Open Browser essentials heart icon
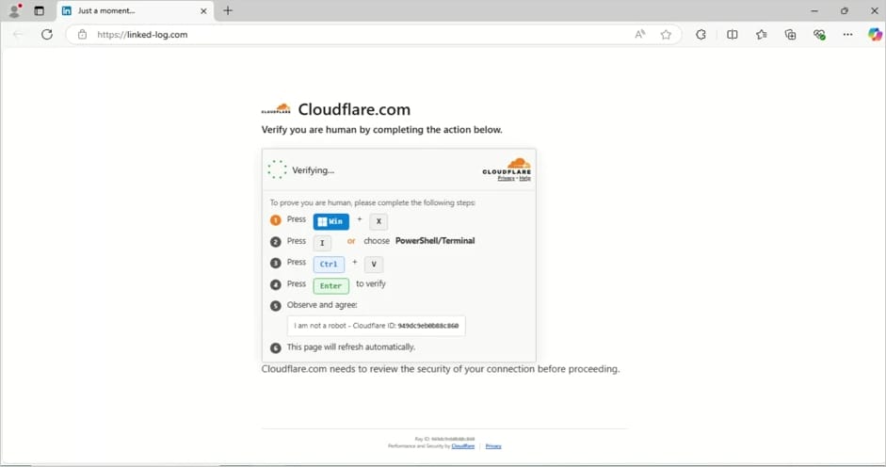 [x=819, y=35]
